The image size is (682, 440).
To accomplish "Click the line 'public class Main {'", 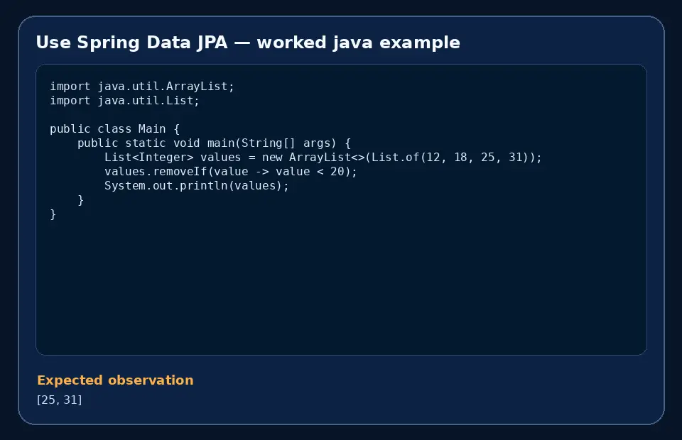I will click(x=115, y=129).
